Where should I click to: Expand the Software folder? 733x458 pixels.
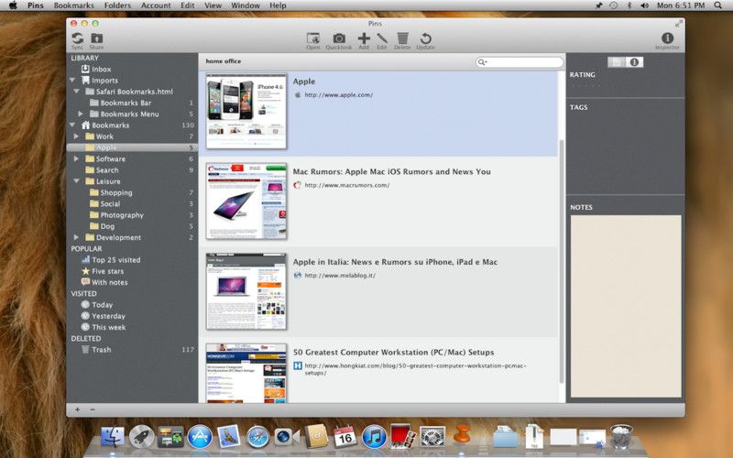76,158
